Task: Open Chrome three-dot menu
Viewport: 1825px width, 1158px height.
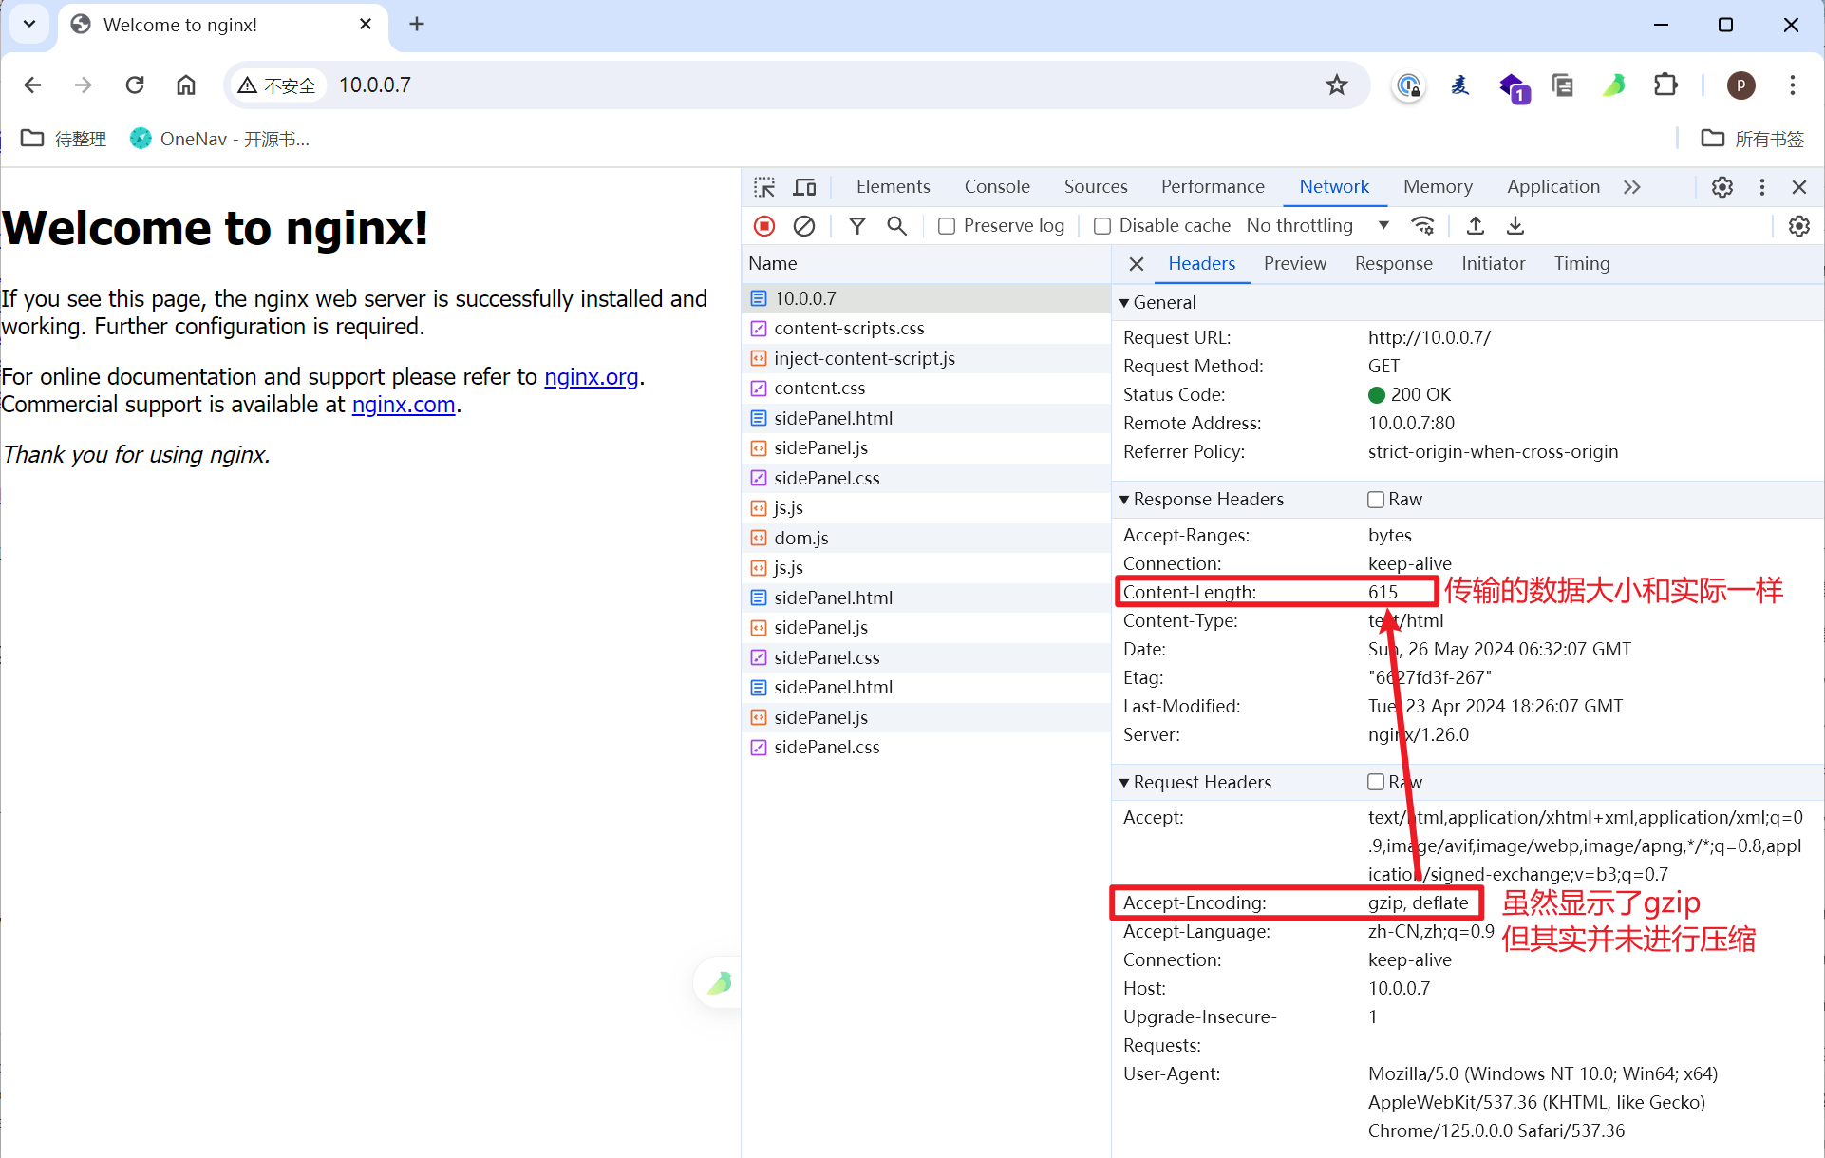Action: (x=1793, y=85)
